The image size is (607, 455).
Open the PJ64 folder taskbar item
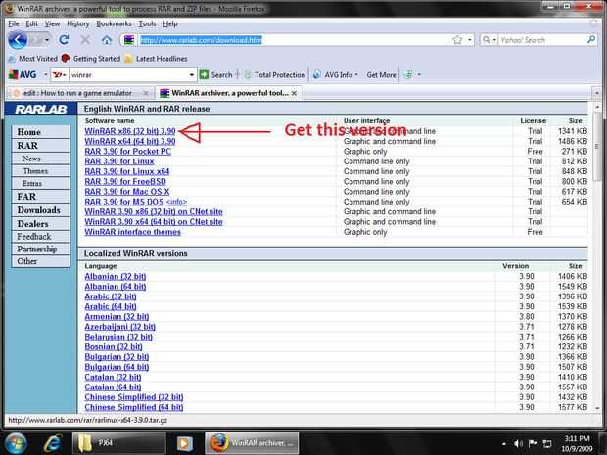click(119, 443)
